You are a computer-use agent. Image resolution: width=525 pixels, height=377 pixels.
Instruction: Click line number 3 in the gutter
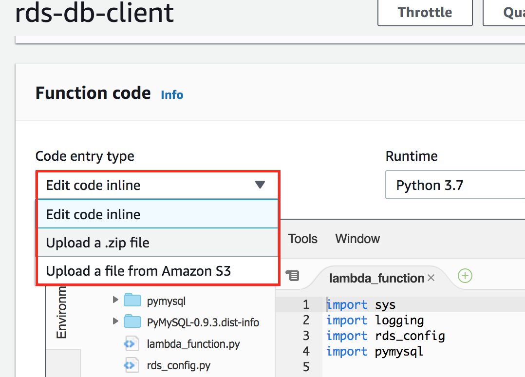(x=306, y=336)
